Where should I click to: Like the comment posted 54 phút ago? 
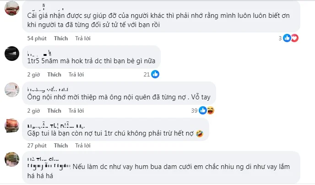pos(61,38)
